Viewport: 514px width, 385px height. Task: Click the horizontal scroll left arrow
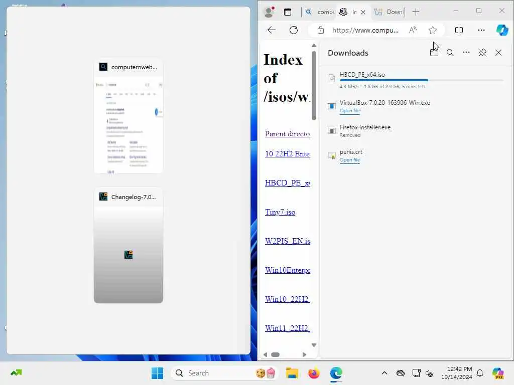265,354
